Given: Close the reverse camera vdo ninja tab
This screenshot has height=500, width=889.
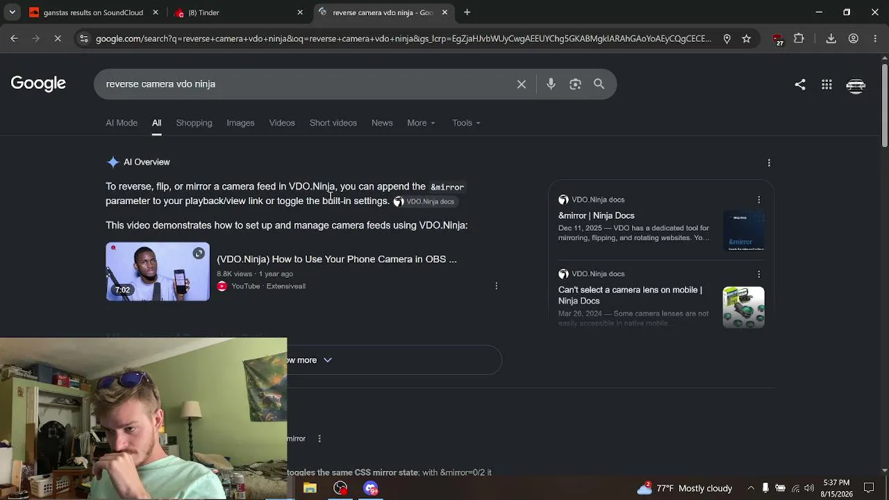Looking at the screenshot, I should click(444, 12).
